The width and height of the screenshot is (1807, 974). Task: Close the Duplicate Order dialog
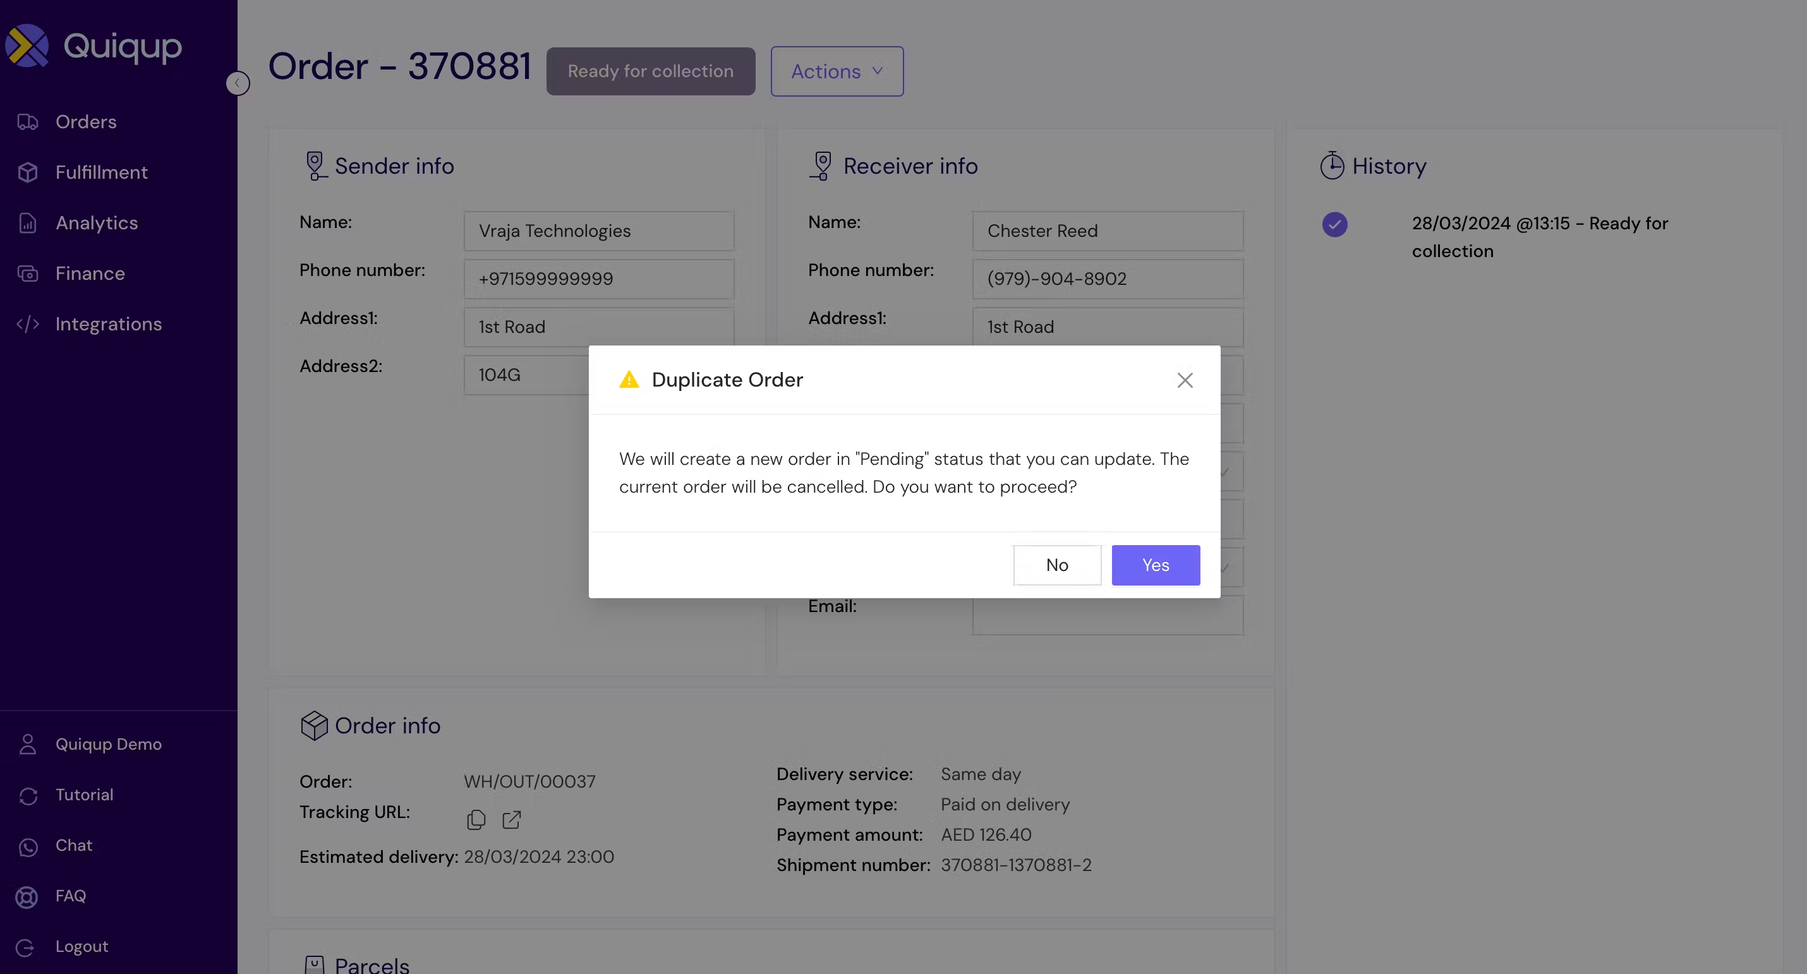coord(1184,380)
